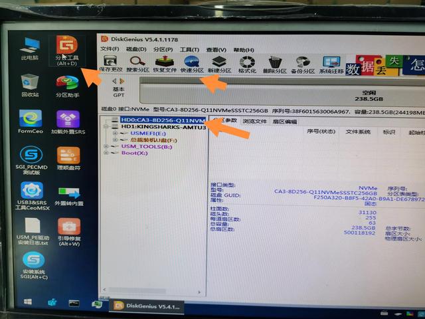425x319 pixels.
Task: Open 此电脑 desktop icon
Action: pyautogui.click(x=30, y=49)
